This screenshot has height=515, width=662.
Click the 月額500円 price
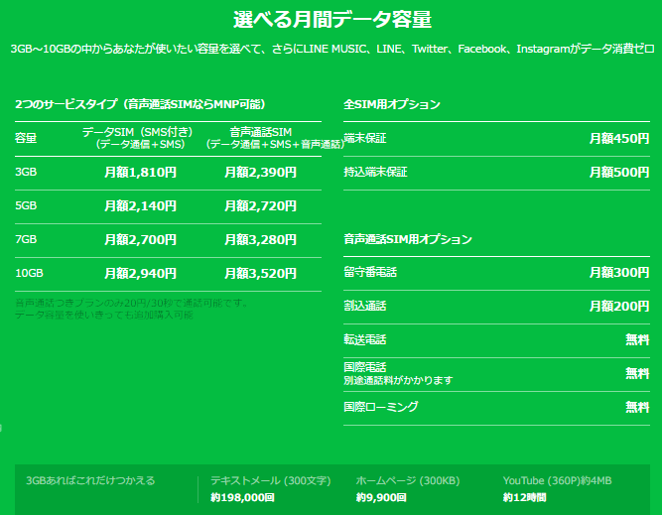coord(619,173)
